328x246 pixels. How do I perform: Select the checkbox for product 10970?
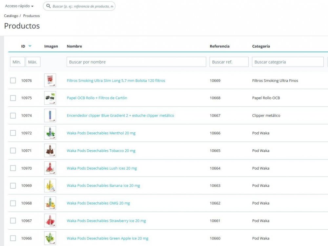13,168
